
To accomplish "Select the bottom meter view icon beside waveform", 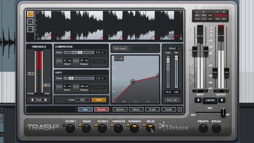I will (30, 29).
